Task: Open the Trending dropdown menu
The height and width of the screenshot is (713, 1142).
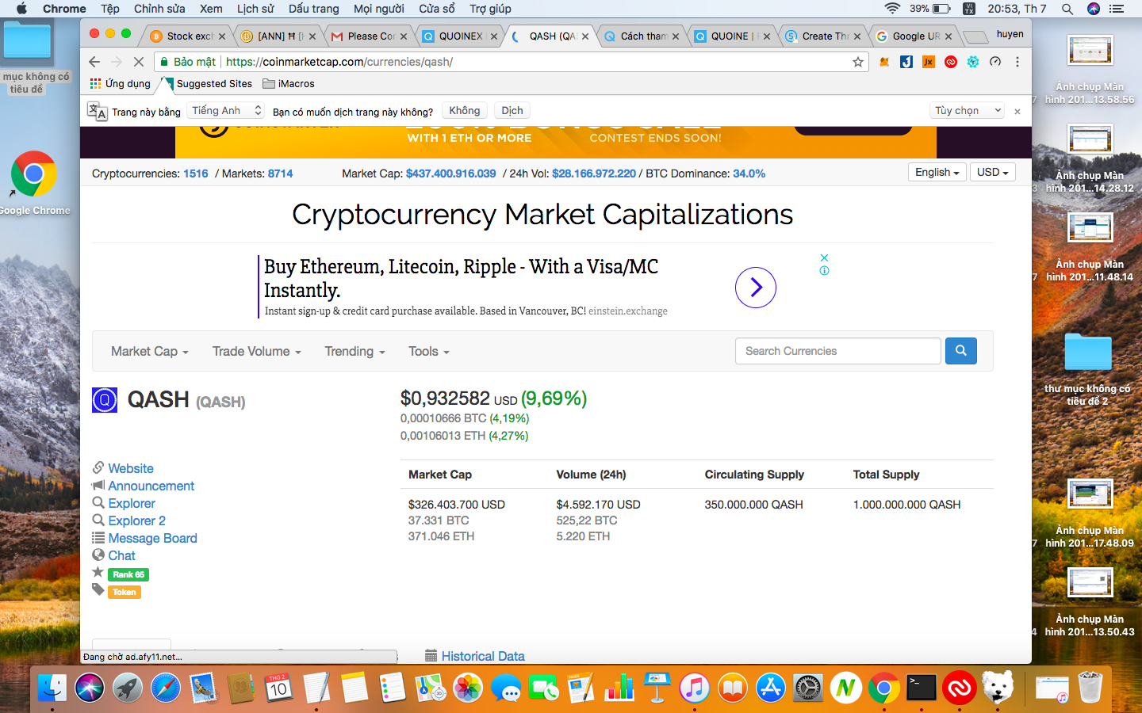Action: pos(354,351)
